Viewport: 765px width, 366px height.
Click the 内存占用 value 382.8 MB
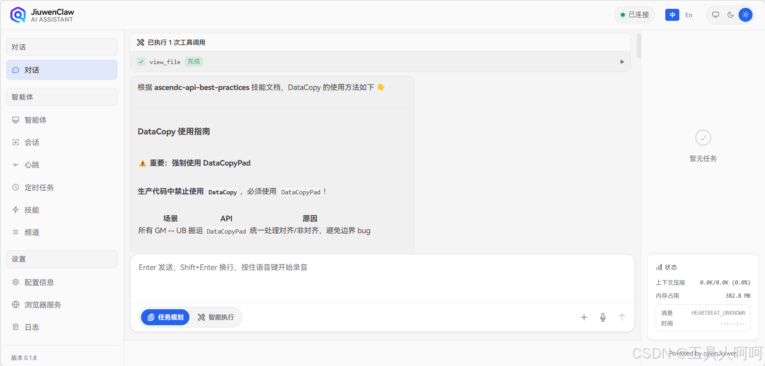(x=738, y=296)
